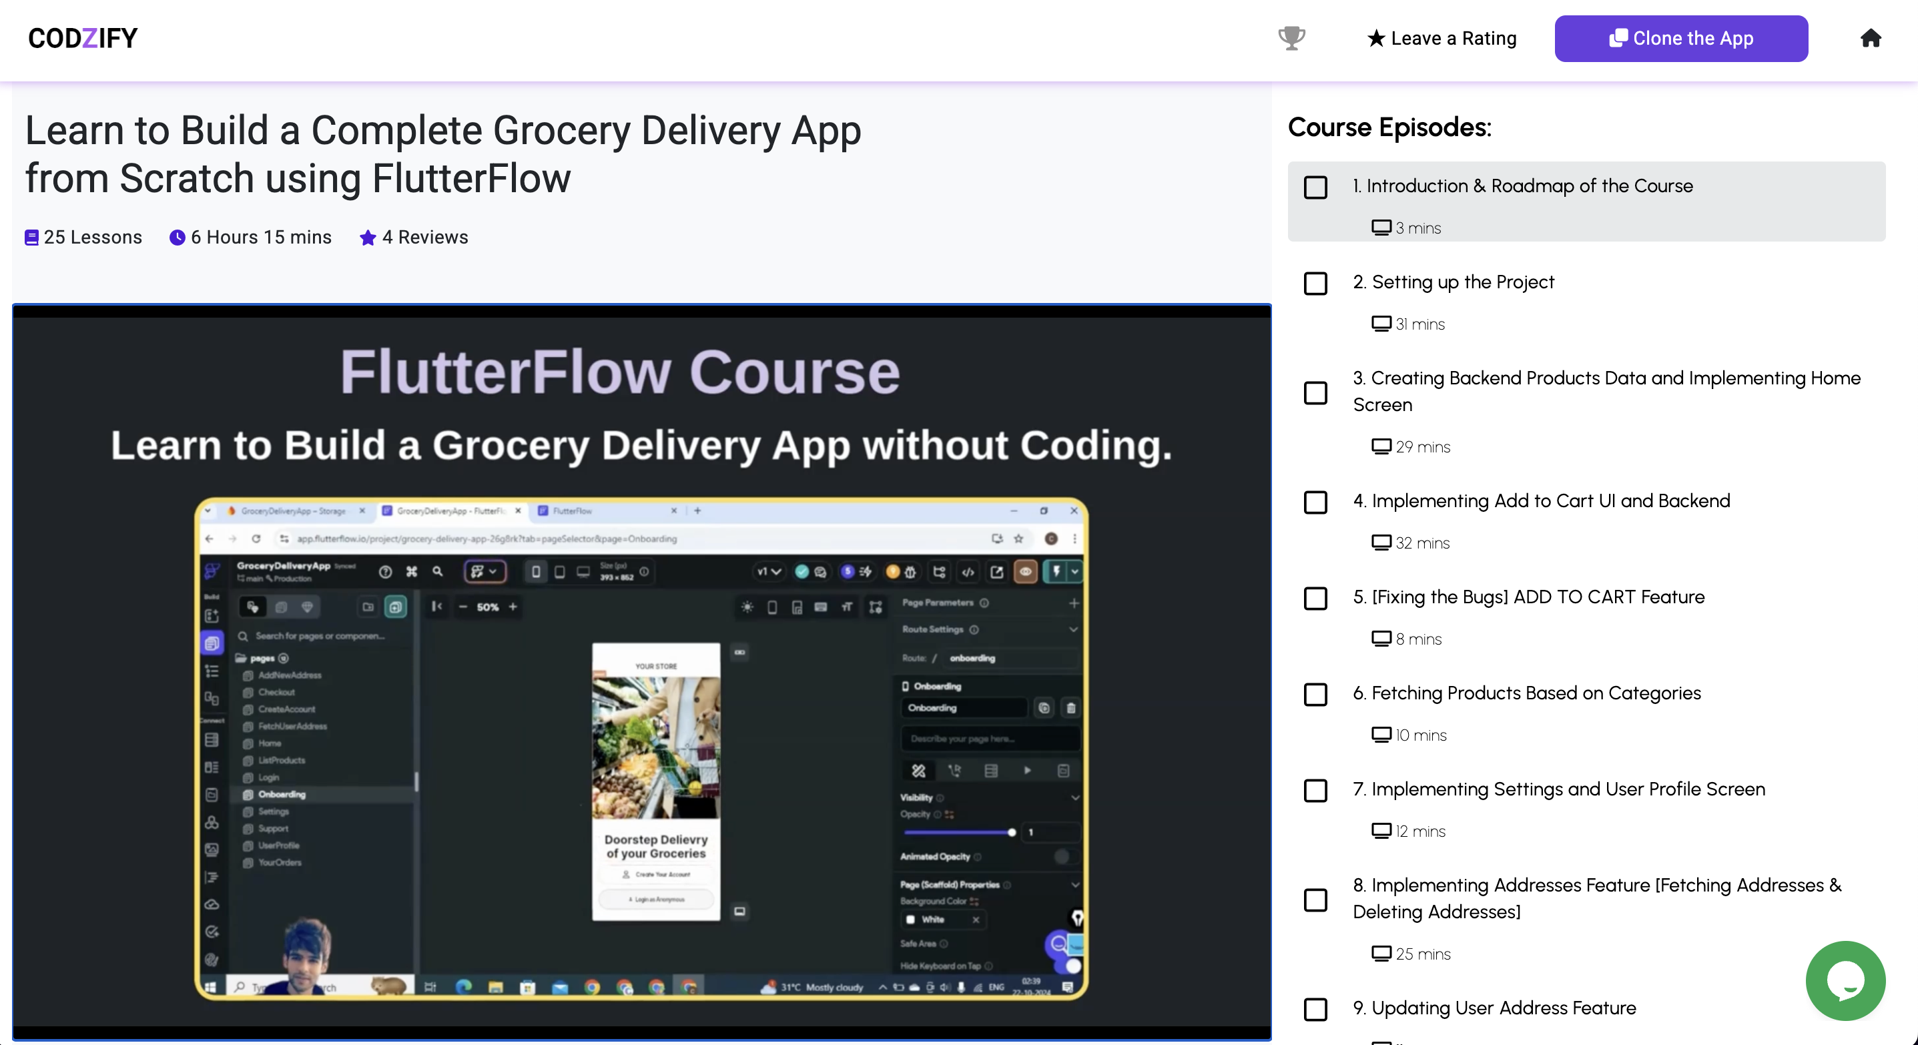
Task: Check episode 2 Setting up the Project checkbox
Action: tap(1315, 283)
